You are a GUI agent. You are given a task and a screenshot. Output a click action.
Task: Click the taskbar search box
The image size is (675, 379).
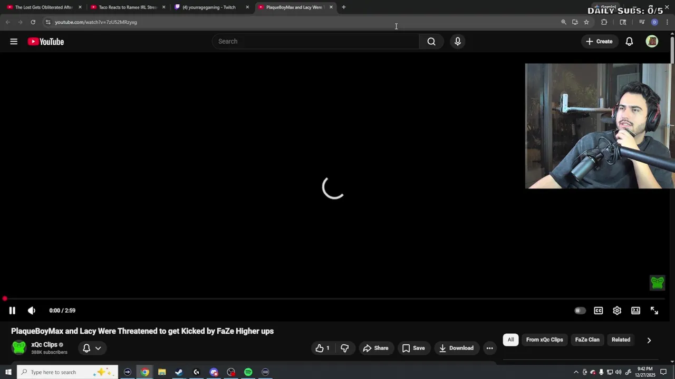coord(67,372)
